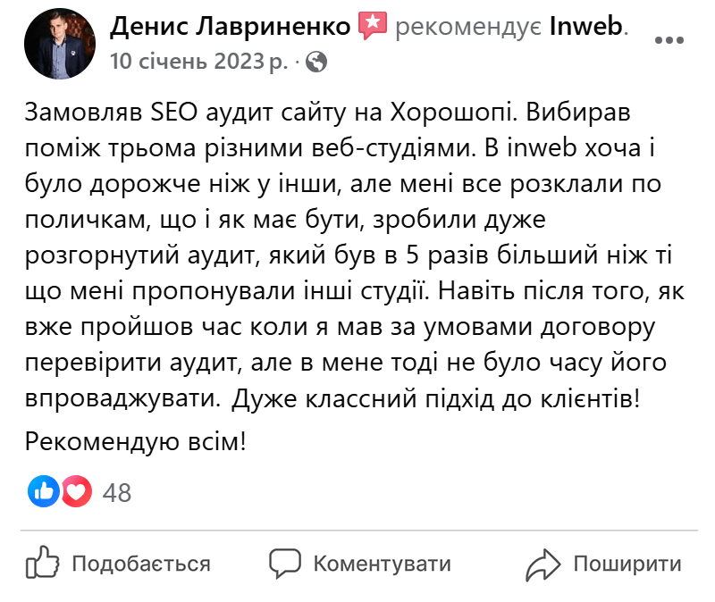The image size is (715, 602).
Task: Click the globe public audience icon
Action: pyautogui.click(x=315, y=63)
